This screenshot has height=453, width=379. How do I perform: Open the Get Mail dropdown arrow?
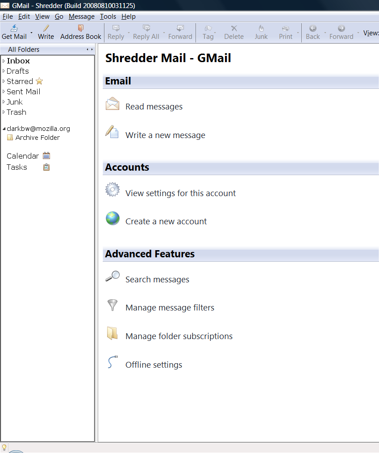click(31, 32)
